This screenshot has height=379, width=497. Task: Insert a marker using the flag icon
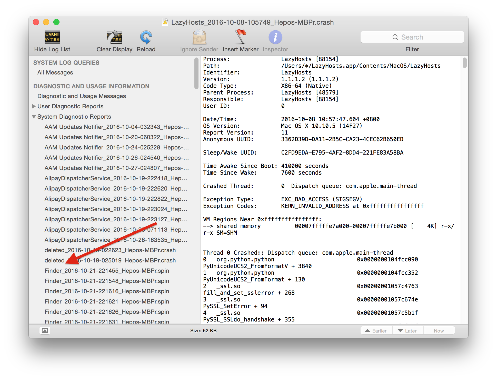[x=241, y=37]
